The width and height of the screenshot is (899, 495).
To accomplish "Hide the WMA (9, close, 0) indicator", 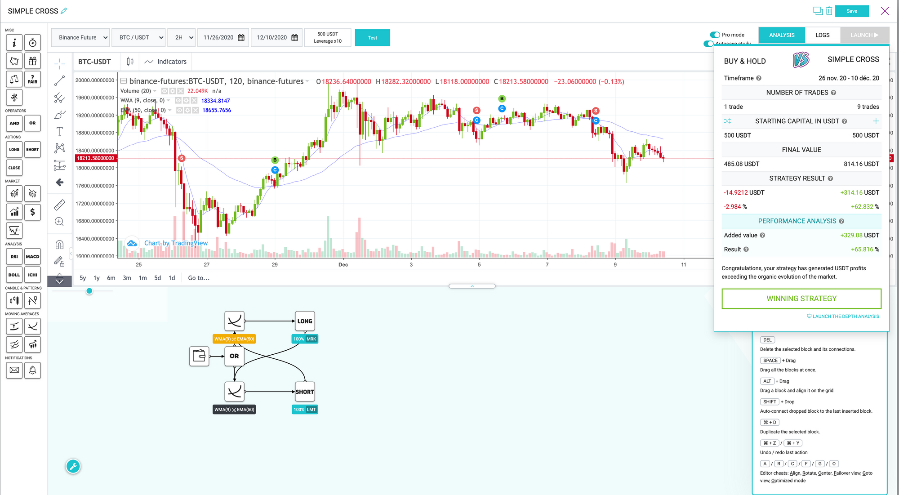I will tap(178, 101).
